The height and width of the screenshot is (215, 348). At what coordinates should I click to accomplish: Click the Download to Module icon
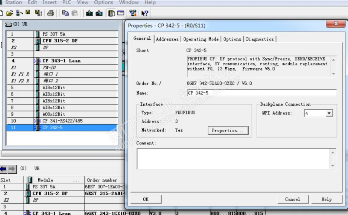click(x=90, y=13)
